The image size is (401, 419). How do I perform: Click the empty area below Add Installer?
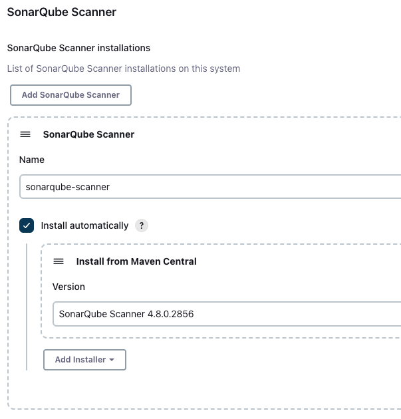click(203, 389)
